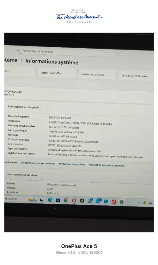Screen dimensions: 158x265
Task: Select the Système d'exploitation 64 bits text
Action: pos(75,150)
